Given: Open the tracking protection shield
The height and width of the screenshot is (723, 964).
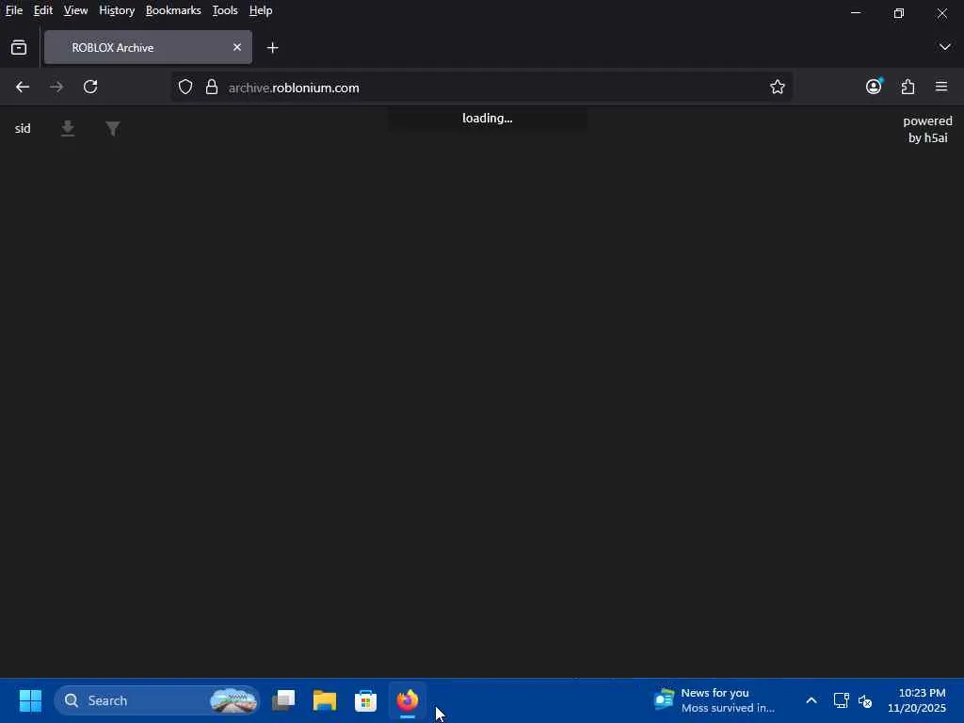Looking at the screenshot, I should (185, 88).
